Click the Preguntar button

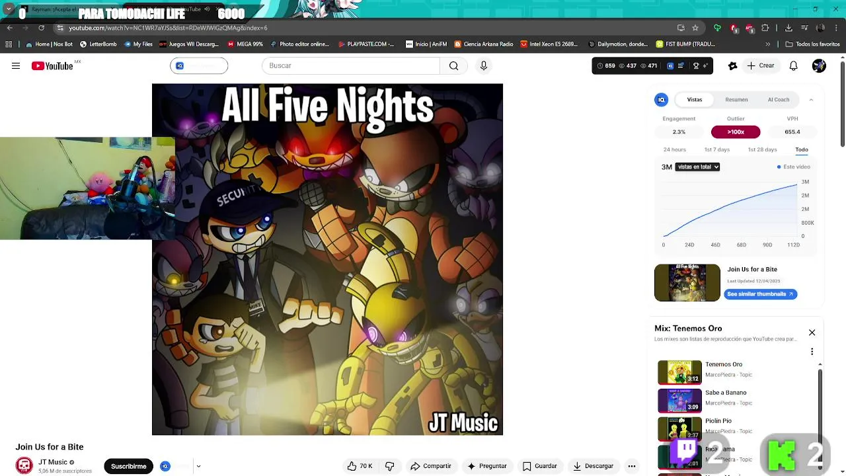click(486, 466)
